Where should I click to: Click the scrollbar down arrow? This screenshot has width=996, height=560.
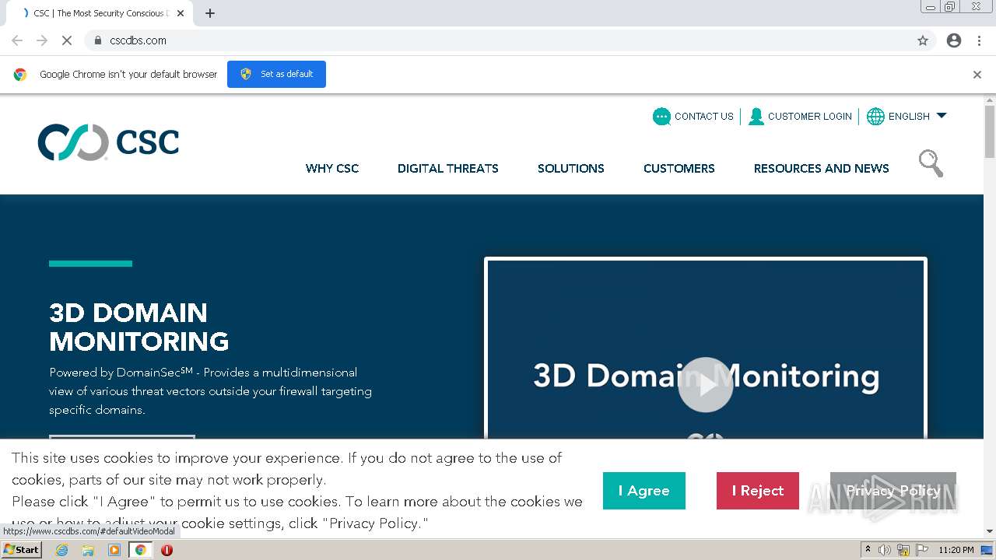point(990,531)
